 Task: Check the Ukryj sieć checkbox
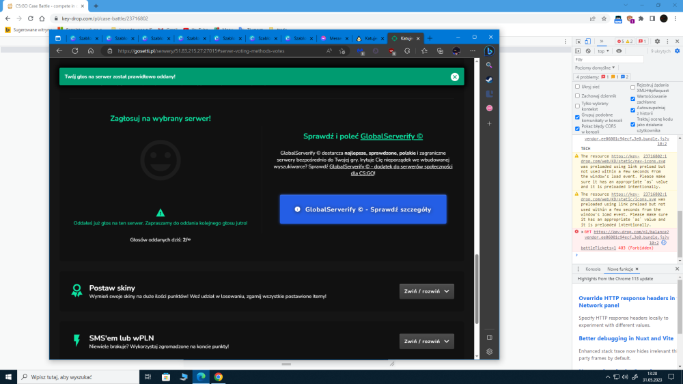click(577, 87)
